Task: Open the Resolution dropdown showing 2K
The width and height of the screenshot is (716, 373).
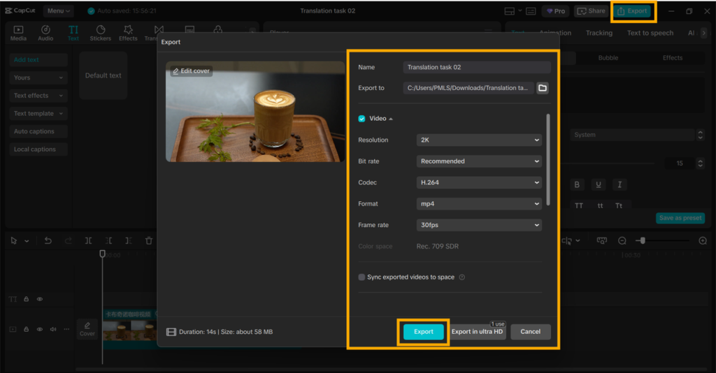Action: pos(479,140)
